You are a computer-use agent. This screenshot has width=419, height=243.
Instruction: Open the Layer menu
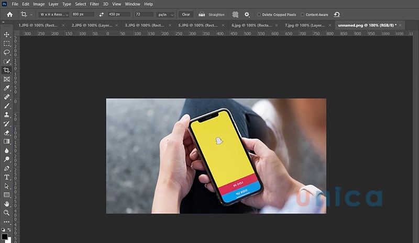[53, 4]
